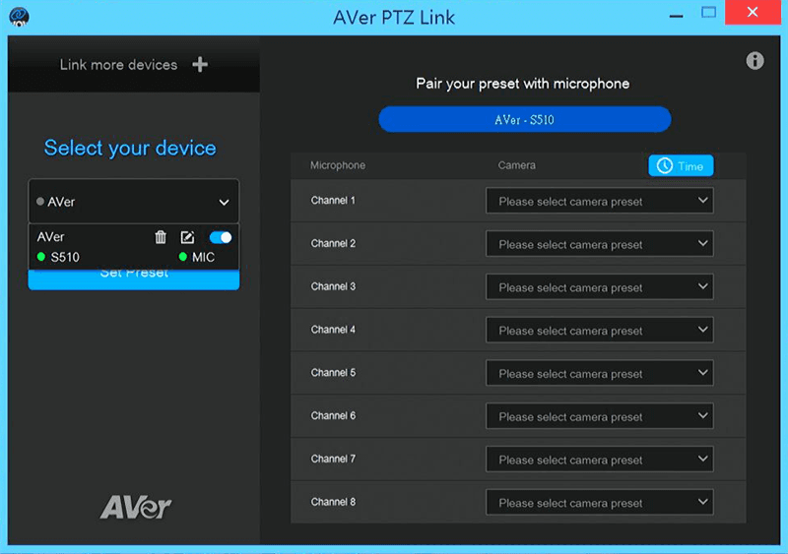The height and width of the screenshot is (554, 788).
Task: Click the AVer PTZ Link app icon
Action: (x=19, y=17)
